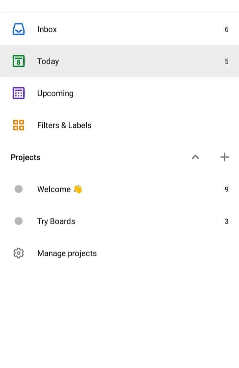The height and width of the screenshot is (368, 239).
Task: Open Filters & Labels
Action: pyautogui.click(x=119, y=125)
